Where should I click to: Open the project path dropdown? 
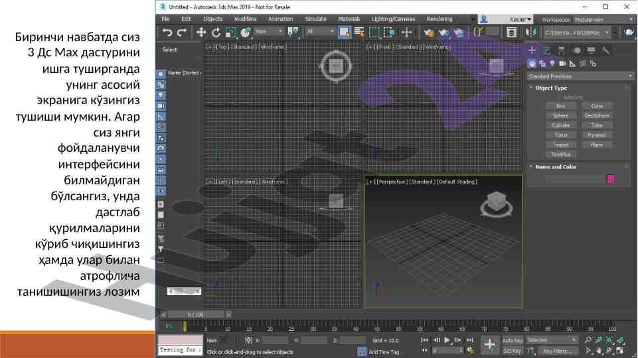[x=577, y=32]
